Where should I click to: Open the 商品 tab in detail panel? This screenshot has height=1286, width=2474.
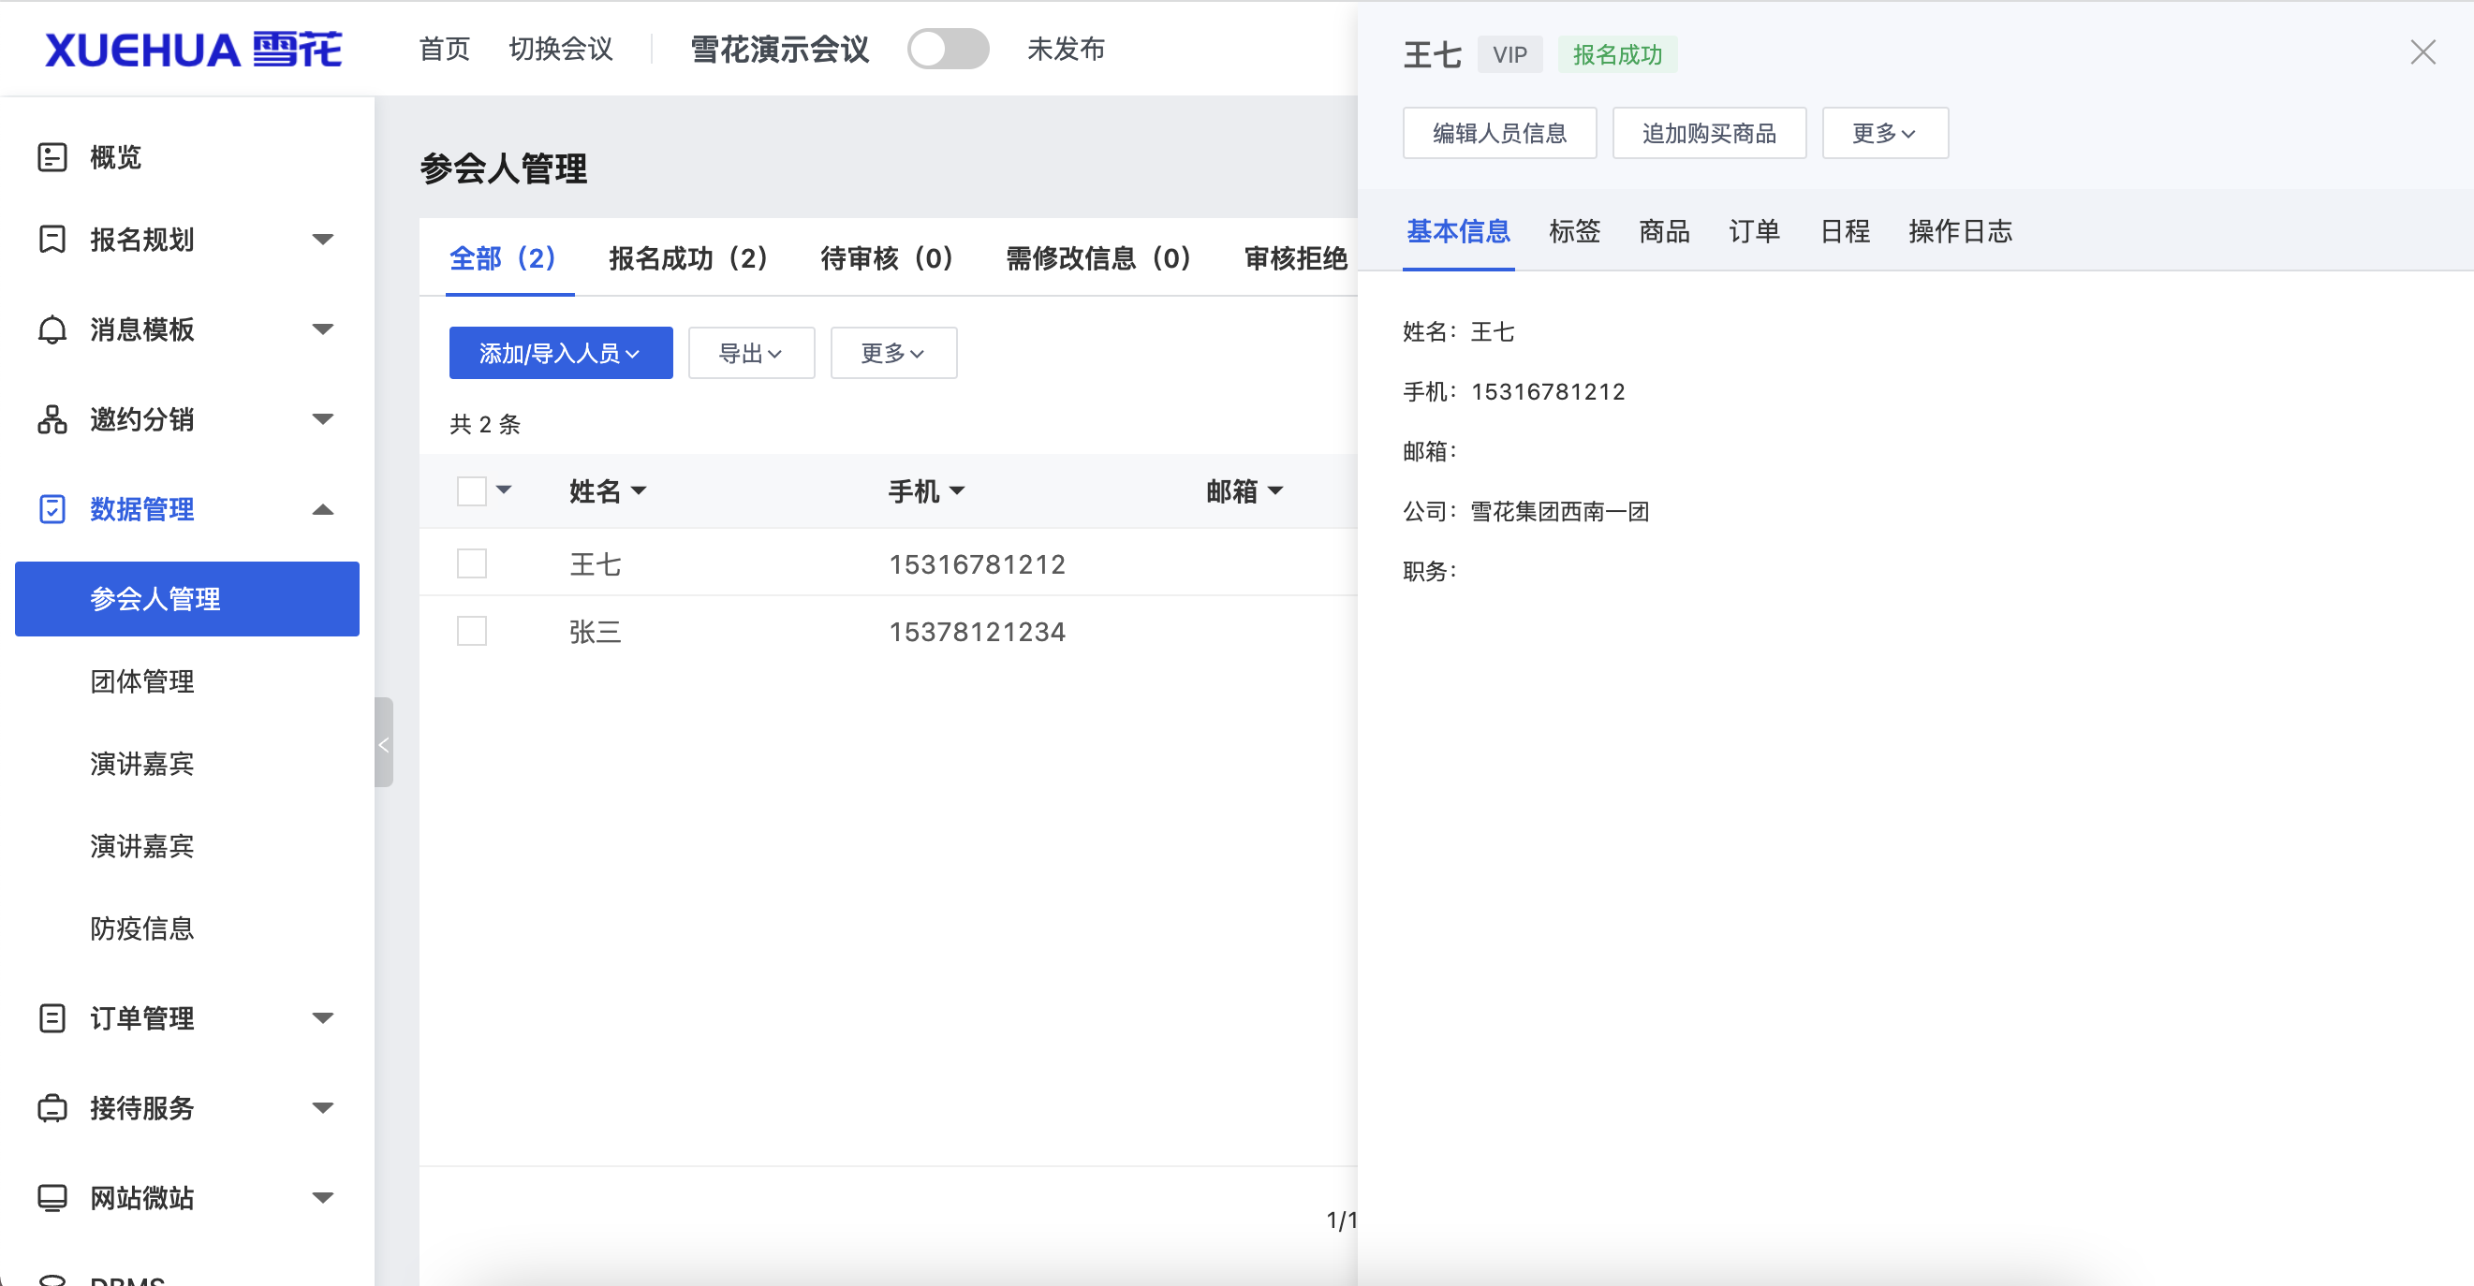(1664, 231)
